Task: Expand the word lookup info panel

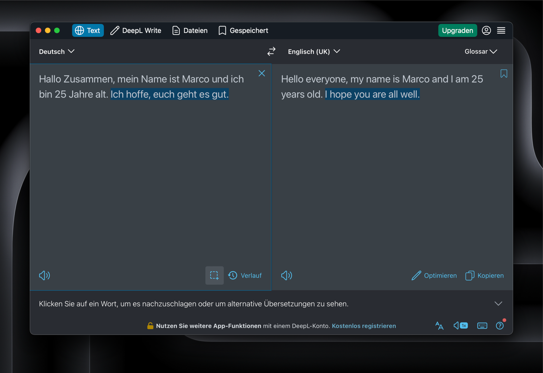Action: [498, 303]
